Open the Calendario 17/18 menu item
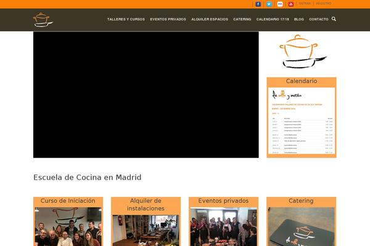370x246 pixels. 273,19
